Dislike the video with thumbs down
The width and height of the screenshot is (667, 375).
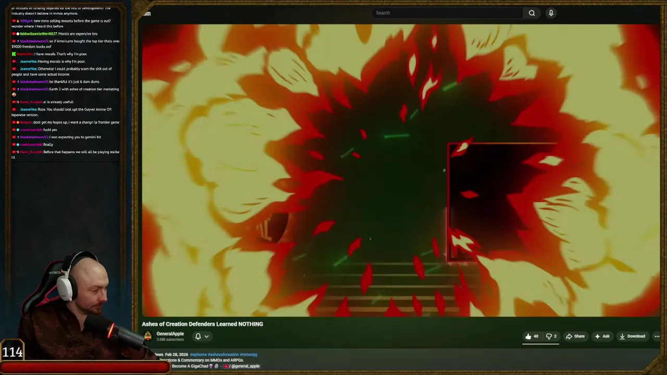(x=551, y=336)
